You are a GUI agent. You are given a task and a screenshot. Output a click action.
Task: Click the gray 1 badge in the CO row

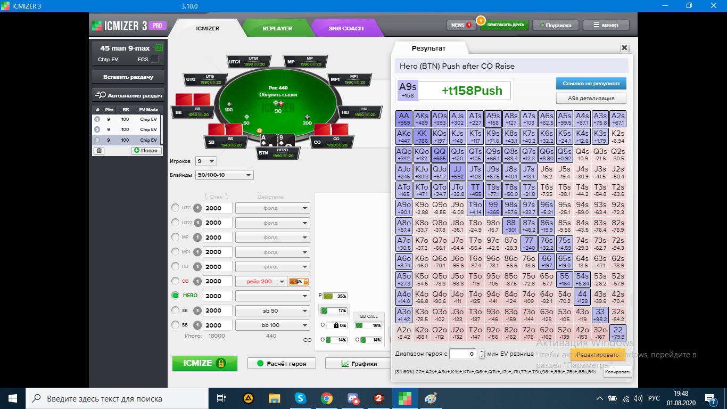click(x=197, y=281)
